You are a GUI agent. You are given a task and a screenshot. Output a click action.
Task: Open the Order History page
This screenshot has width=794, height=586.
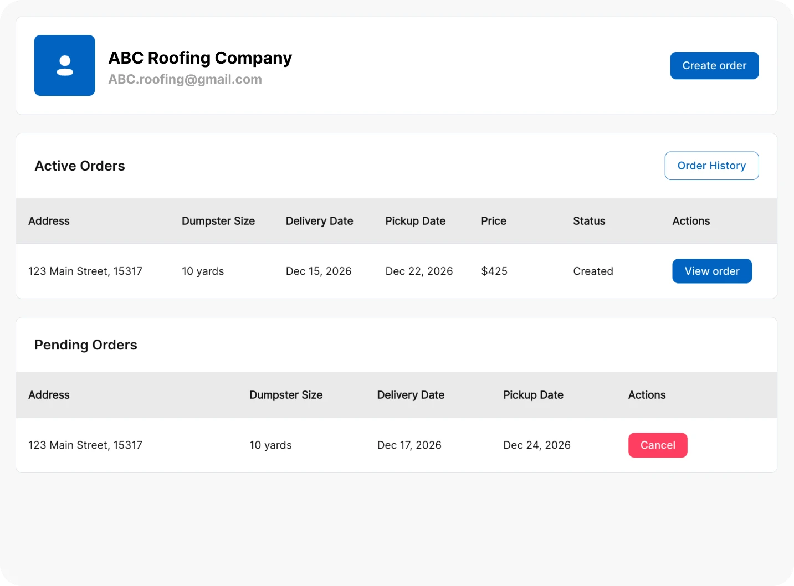point(711,166)
